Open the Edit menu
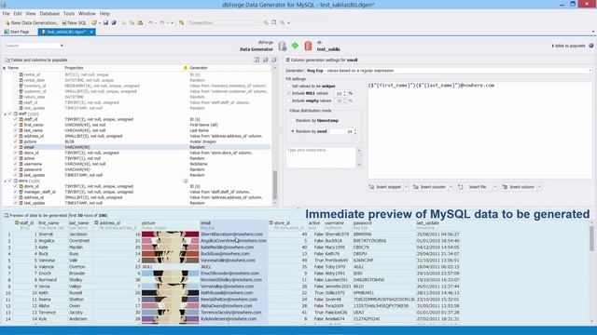597x335 pixels. point(18,13)
